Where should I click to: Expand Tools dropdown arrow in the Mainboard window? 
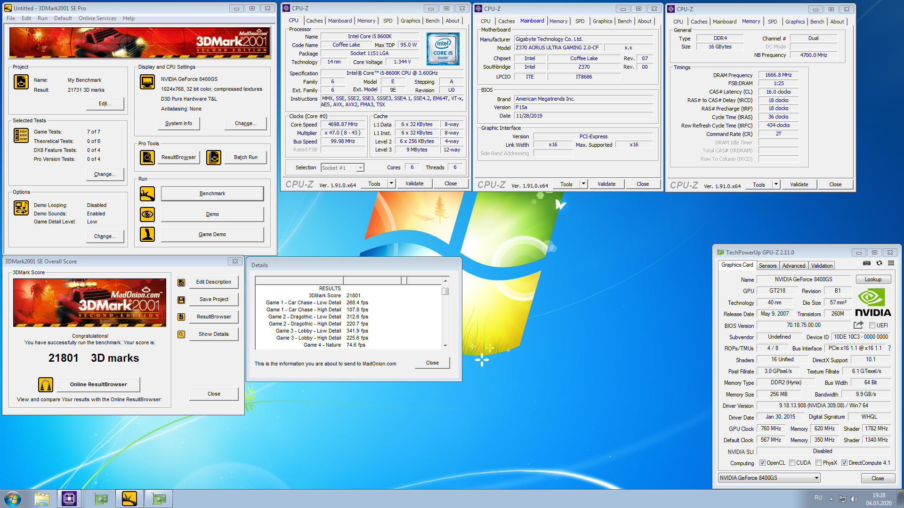(583, 184)
